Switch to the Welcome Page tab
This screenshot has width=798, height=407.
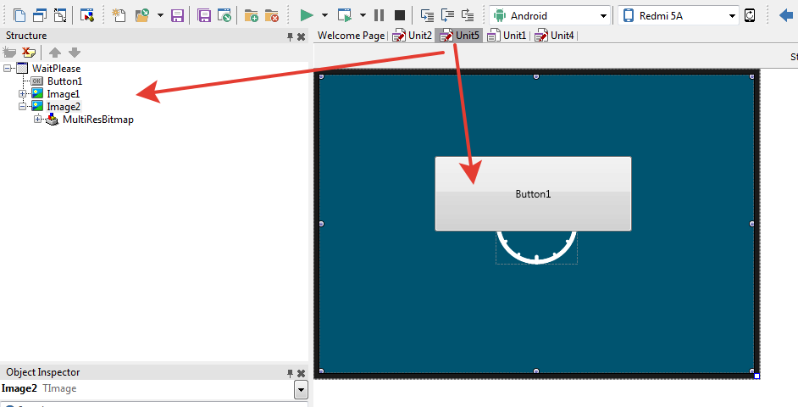coord(352,36)
